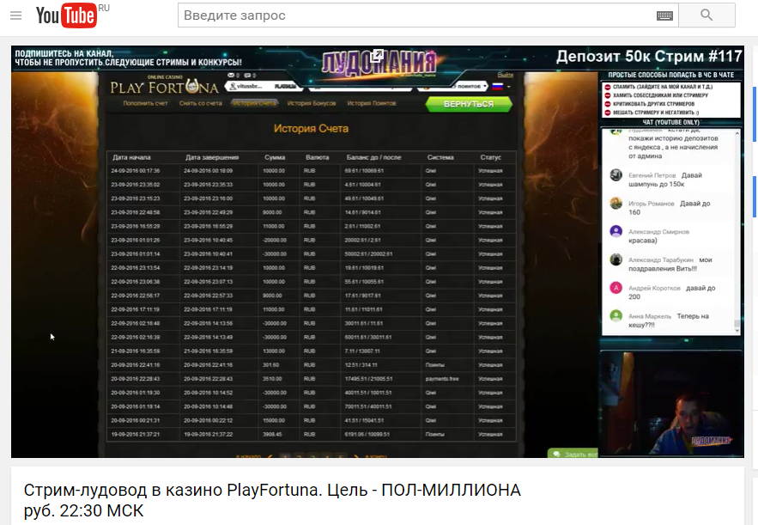Click the balance cell 50002.61 / 20002.61
Viewport: 758px width, 525px height.
coord(368,254)
